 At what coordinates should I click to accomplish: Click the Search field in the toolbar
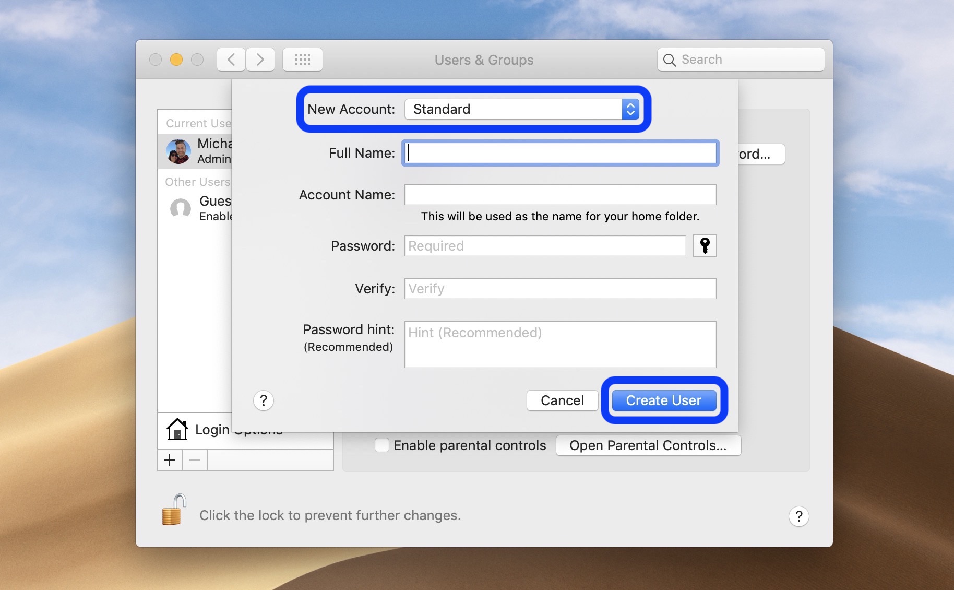(741, 60)
